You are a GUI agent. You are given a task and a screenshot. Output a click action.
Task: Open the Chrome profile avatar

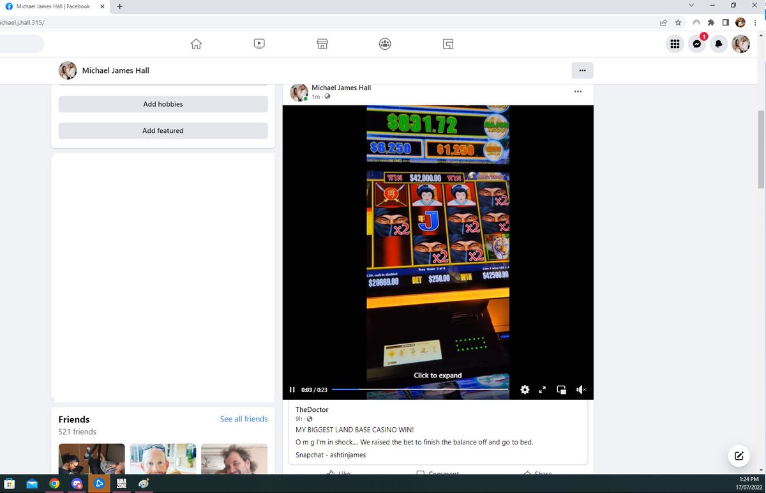tap(740, 22)
